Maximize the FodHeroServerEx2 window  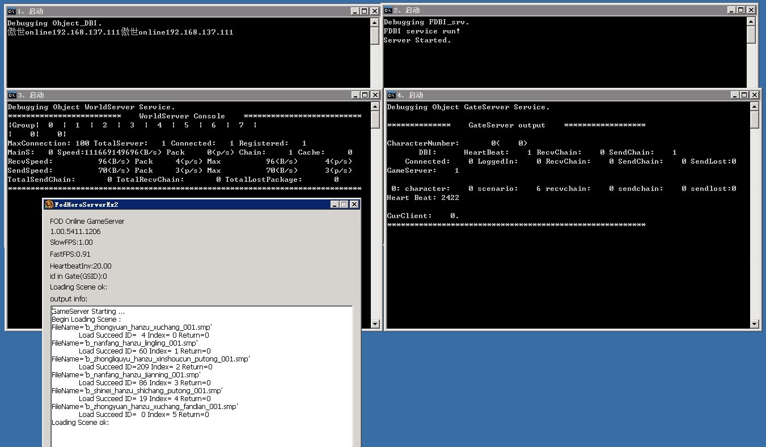click(344, 205)
